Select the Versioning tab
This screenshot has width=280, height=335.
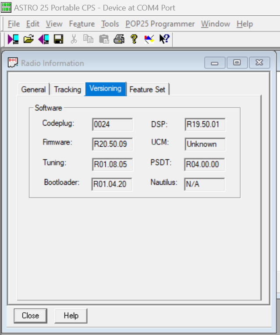[106, 89]
